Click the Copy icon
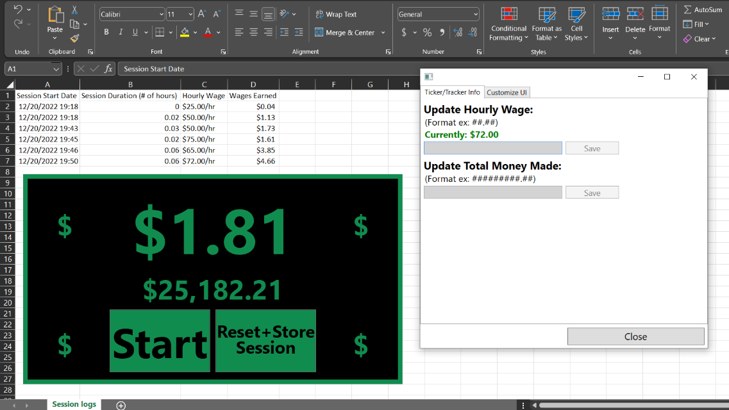The image size is (729, 410). (74, 24)
